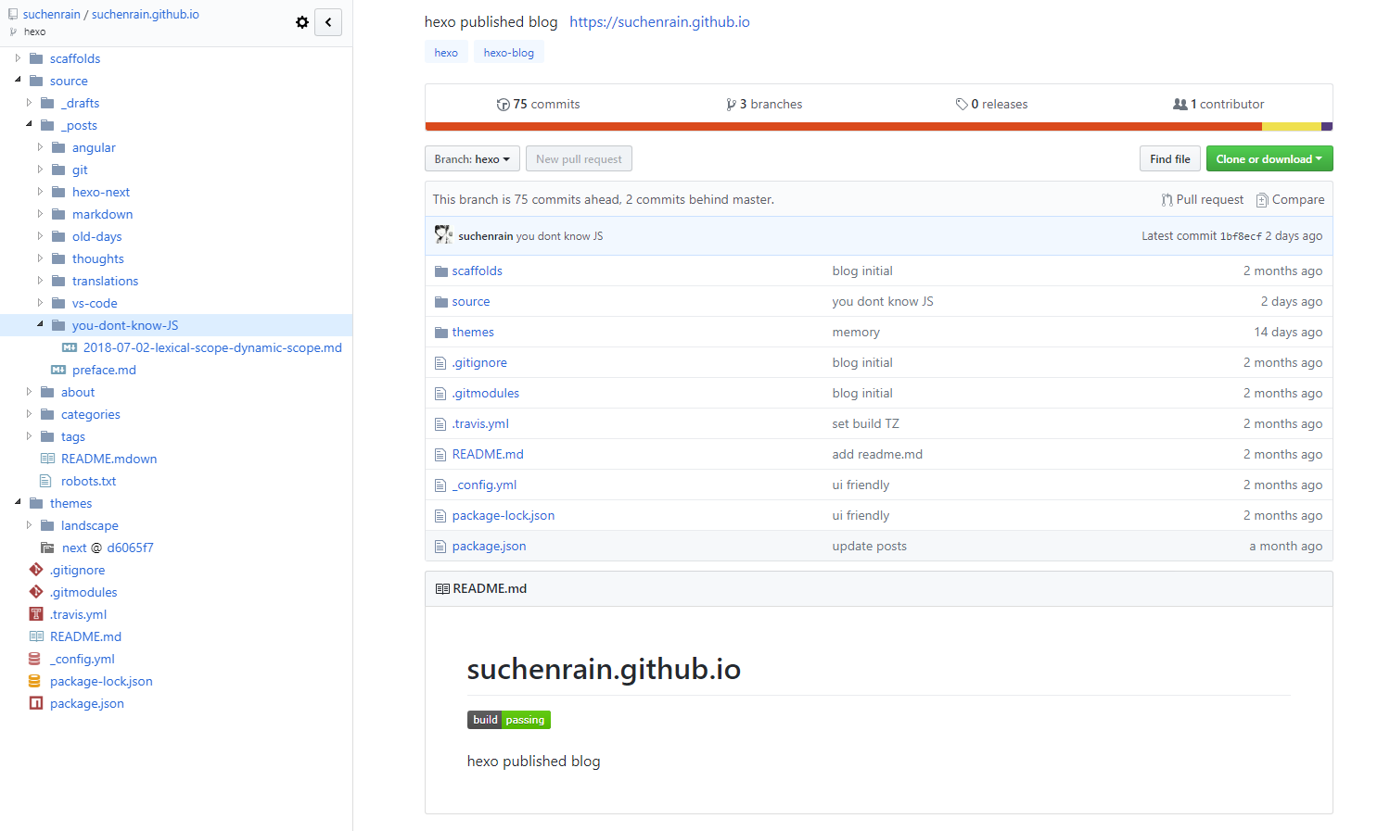Image resolution: width=1390 pixels, height=831 pixels.
Task: Expand the hexo-next folder arrow
Action: click(x=40, y=192)
